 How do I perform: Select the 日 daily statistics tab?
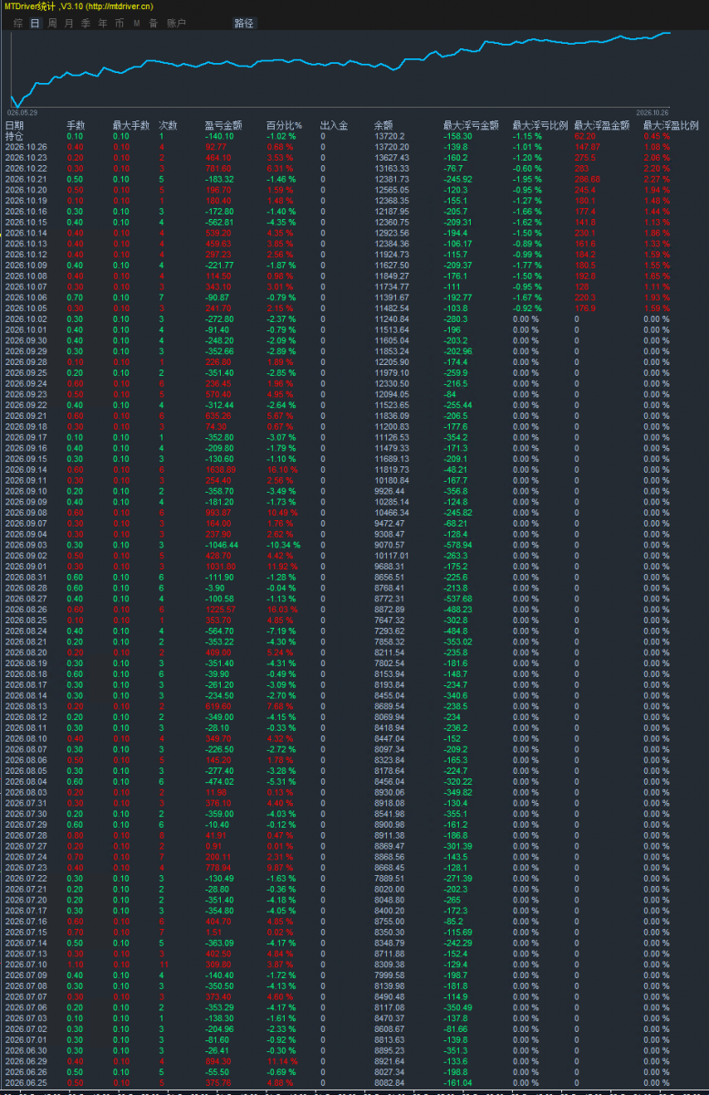tap(35, 23)
